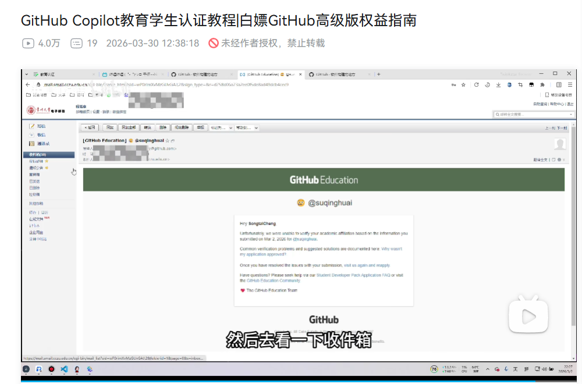Click the 转发 forward button
Viewport: 582px width, 384px height.
[x=147, y=127]
